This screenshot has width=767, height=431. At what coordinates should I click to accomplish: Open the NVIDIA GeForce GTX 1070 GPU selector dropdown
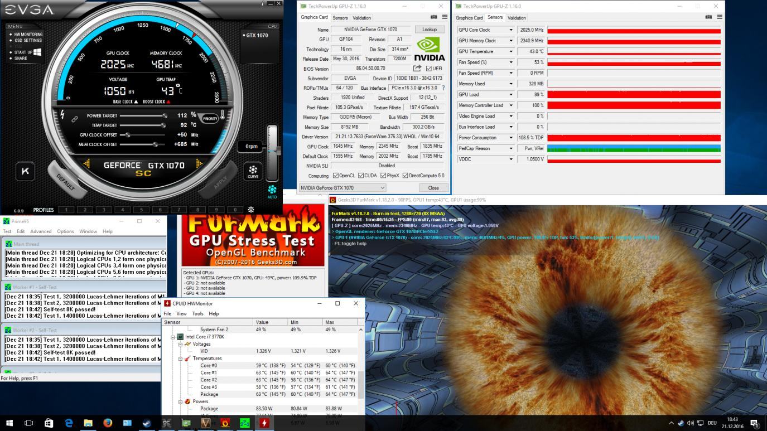[x=343, y=188]
